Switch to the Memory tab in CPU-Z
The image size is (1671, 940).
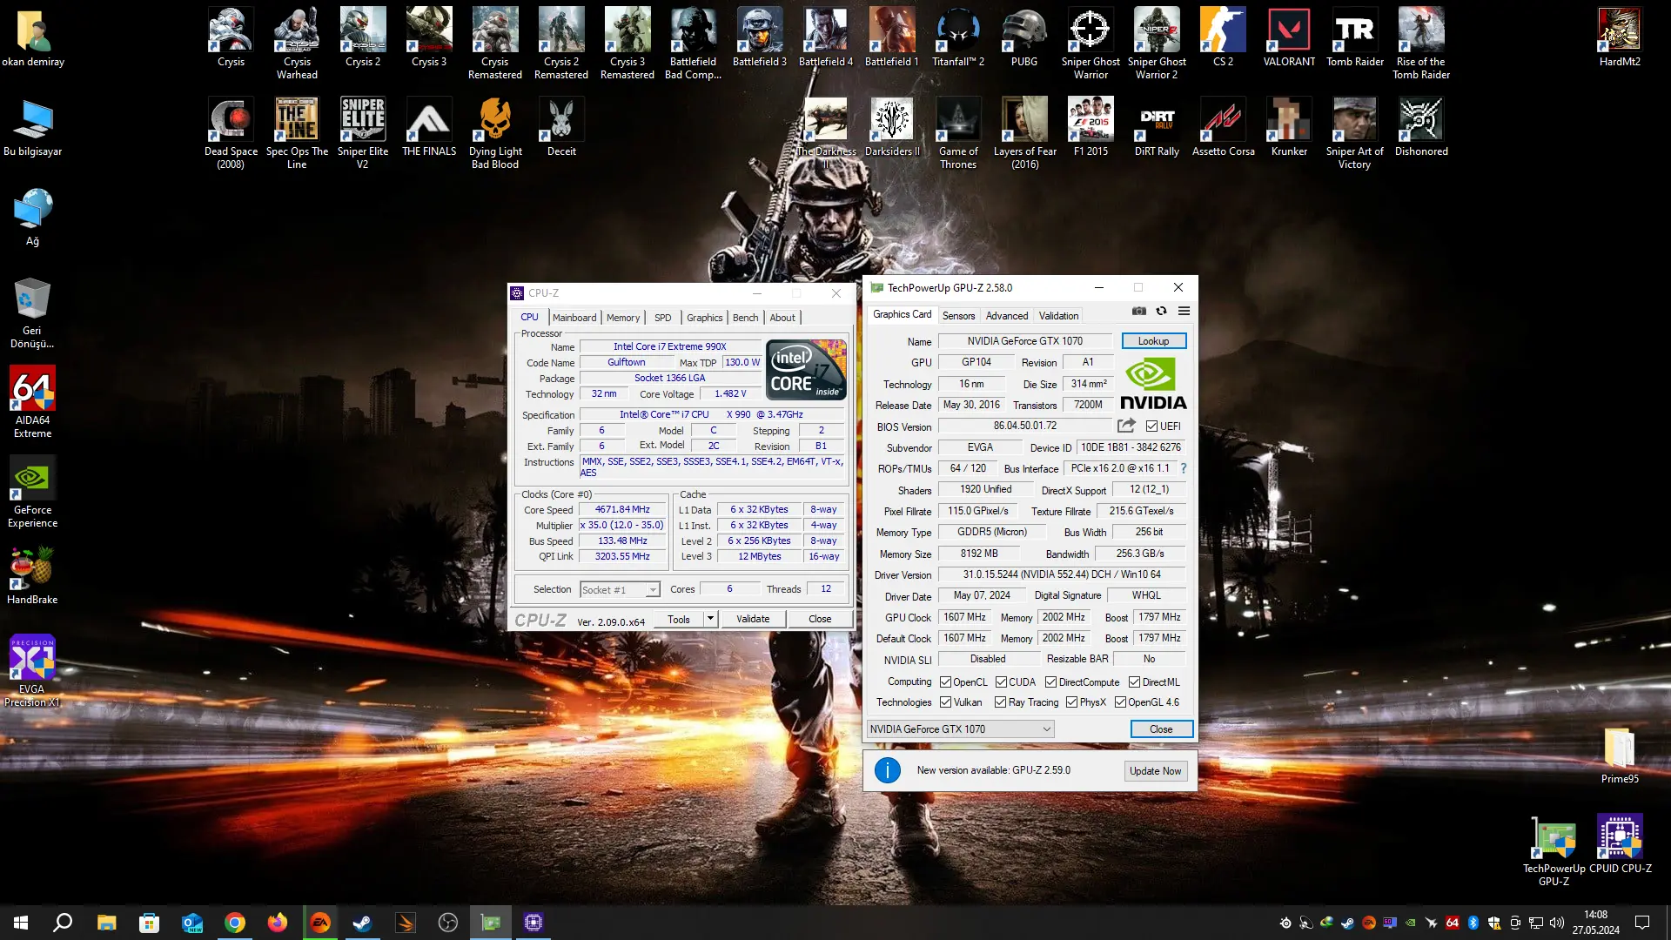pos(623,318)
